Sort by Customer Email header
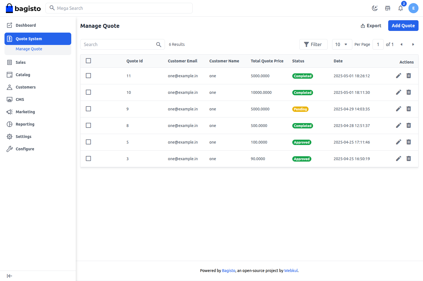The width and height of the screenshot is (423, 281). click(x=182, y=61)
